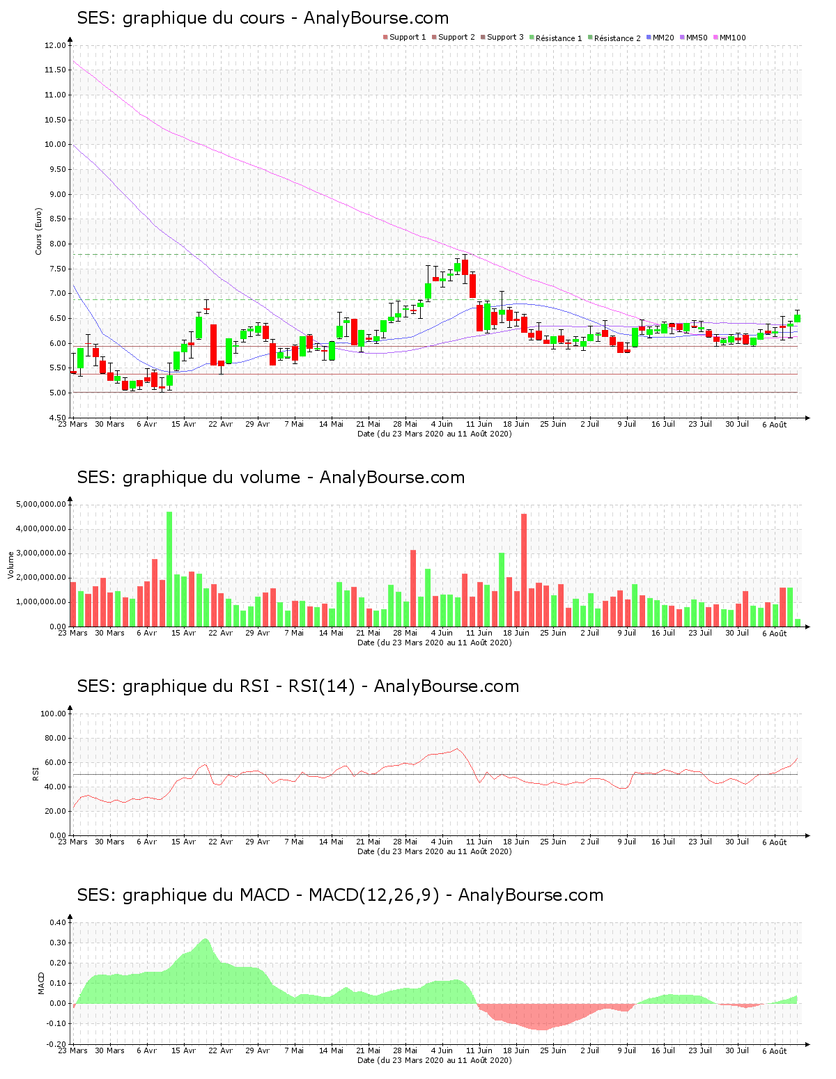Click the title 'SES: graphique du cours - AnalyBourse.com'
Image resolution: width=836 pixels, height=1079 pixels.
point(263,18)
